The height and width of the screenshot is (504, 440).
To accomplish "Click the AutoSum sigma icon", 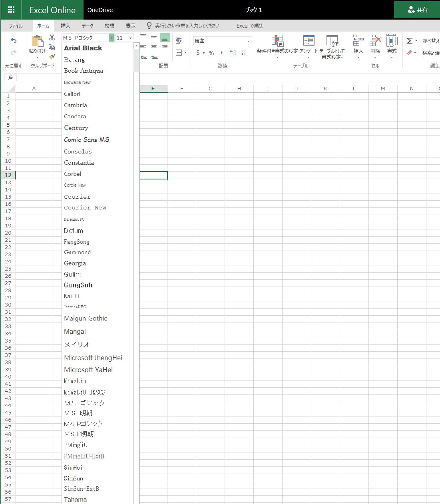I will coord(410,41).
